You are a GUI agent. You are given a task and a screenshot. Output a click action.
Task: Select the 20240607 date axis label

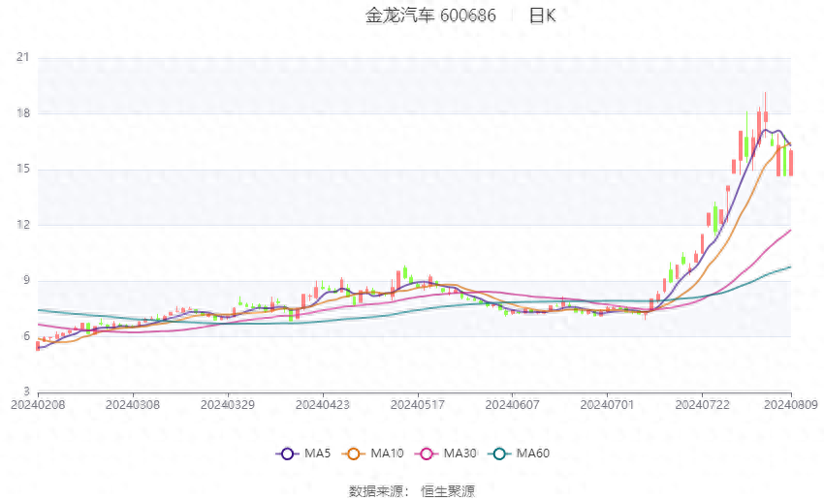(x=513, y=405)
